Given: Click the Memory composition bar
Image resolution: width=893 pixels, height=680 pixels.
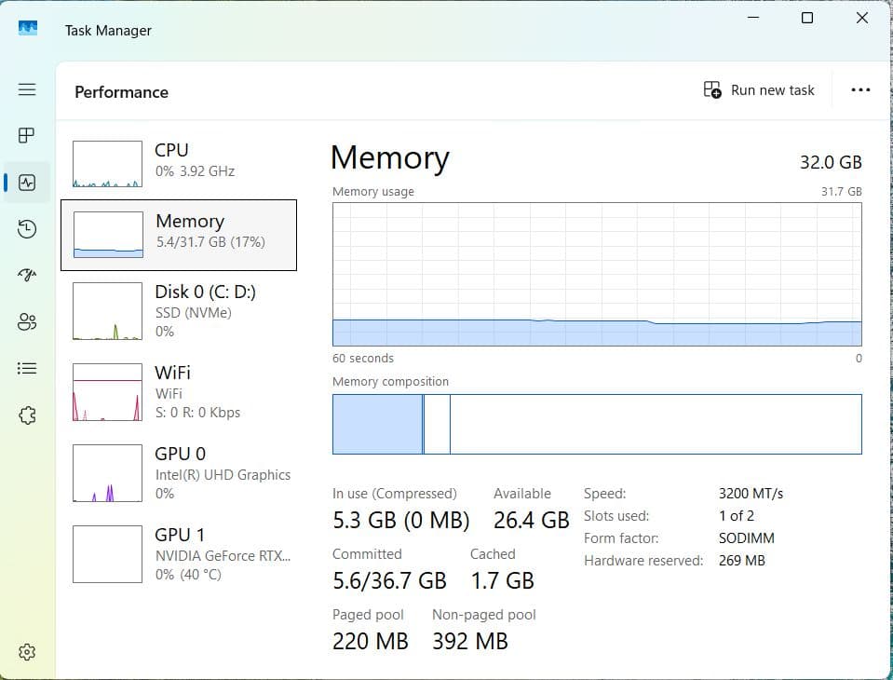Looking at the screenshot, I should pyautogui.click(x=597, y=424).
